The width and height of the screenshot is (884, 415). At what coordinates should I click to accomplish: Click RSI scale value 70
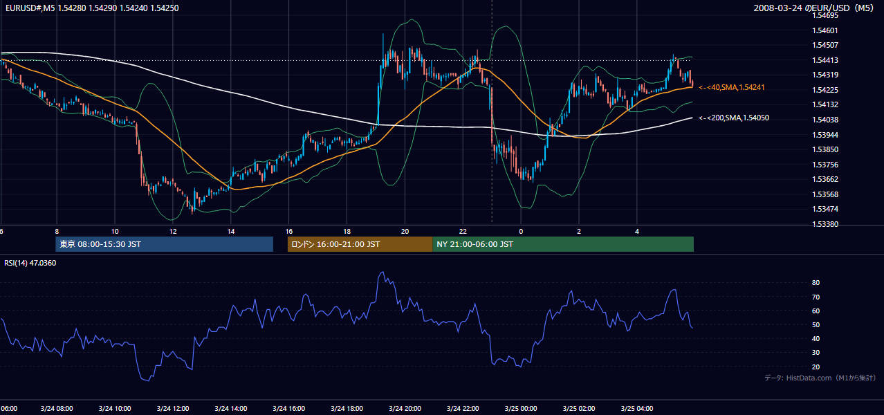tap(816, 297)
